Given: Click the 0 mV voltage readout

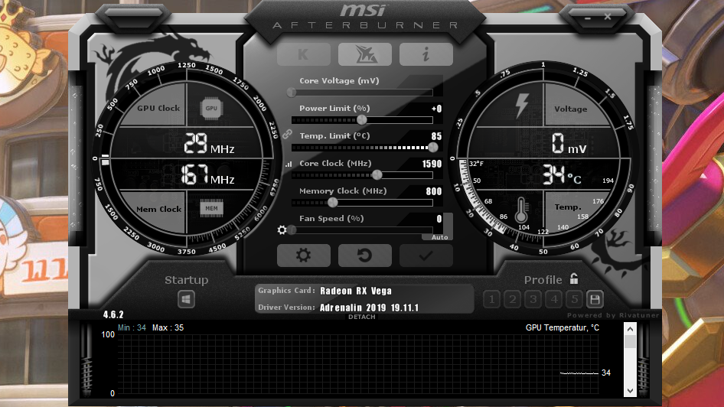Looking at the screenshot, I should click(569, 144).
